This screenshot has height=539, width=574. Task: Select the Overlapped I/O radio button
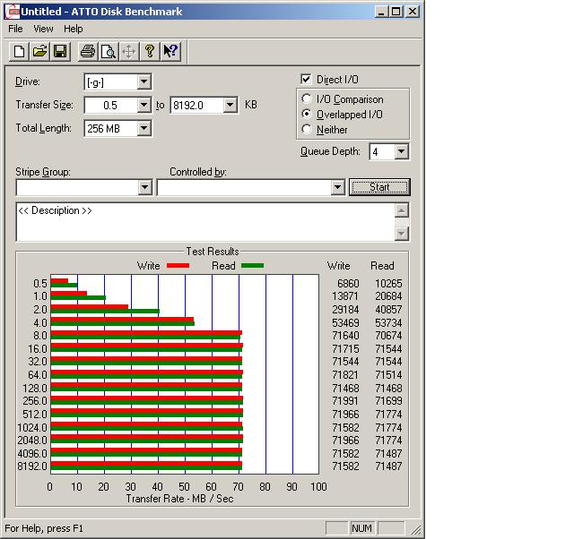[306, 114]
